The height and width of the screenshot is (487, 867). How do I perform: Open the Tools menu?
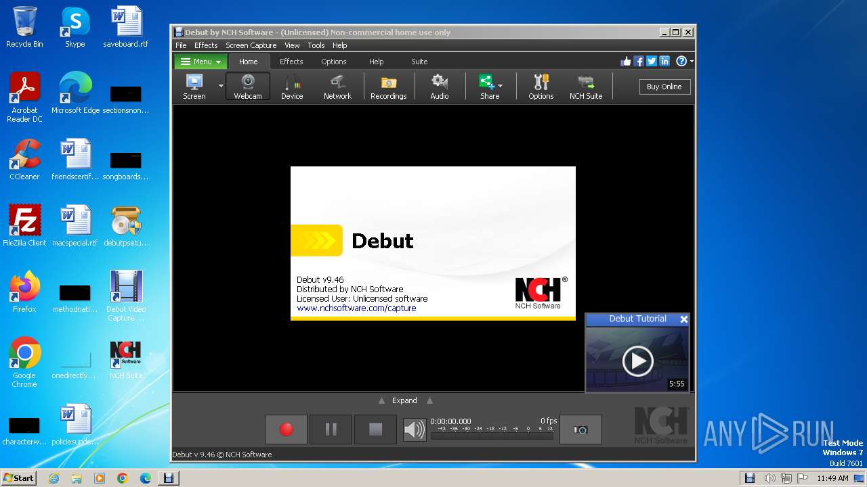(x=316, y=45)
